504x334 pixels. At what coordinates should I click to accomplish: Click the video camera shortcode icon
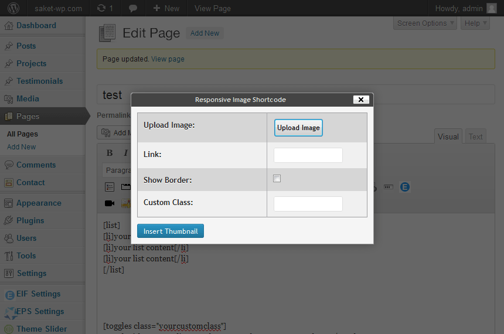110,203
